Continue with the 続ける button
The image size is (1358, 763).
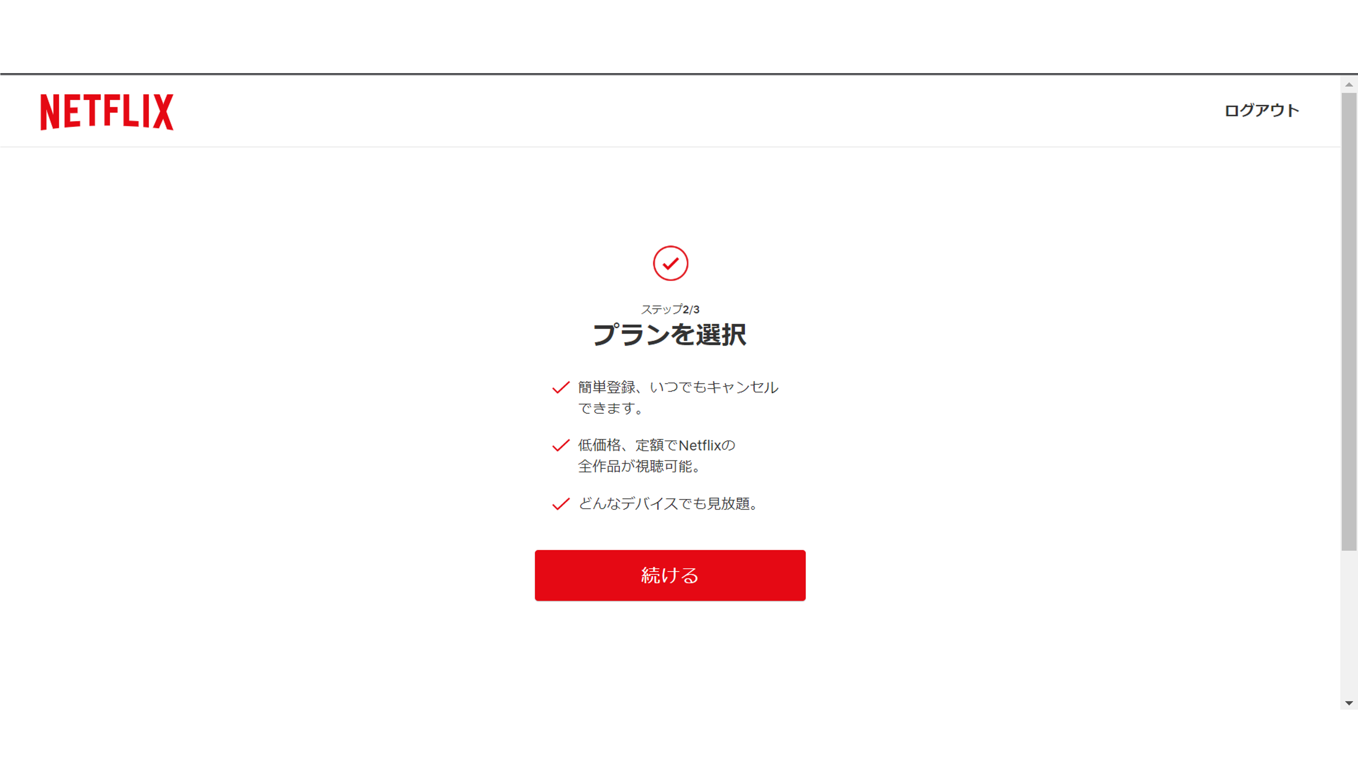coord(670,575)
